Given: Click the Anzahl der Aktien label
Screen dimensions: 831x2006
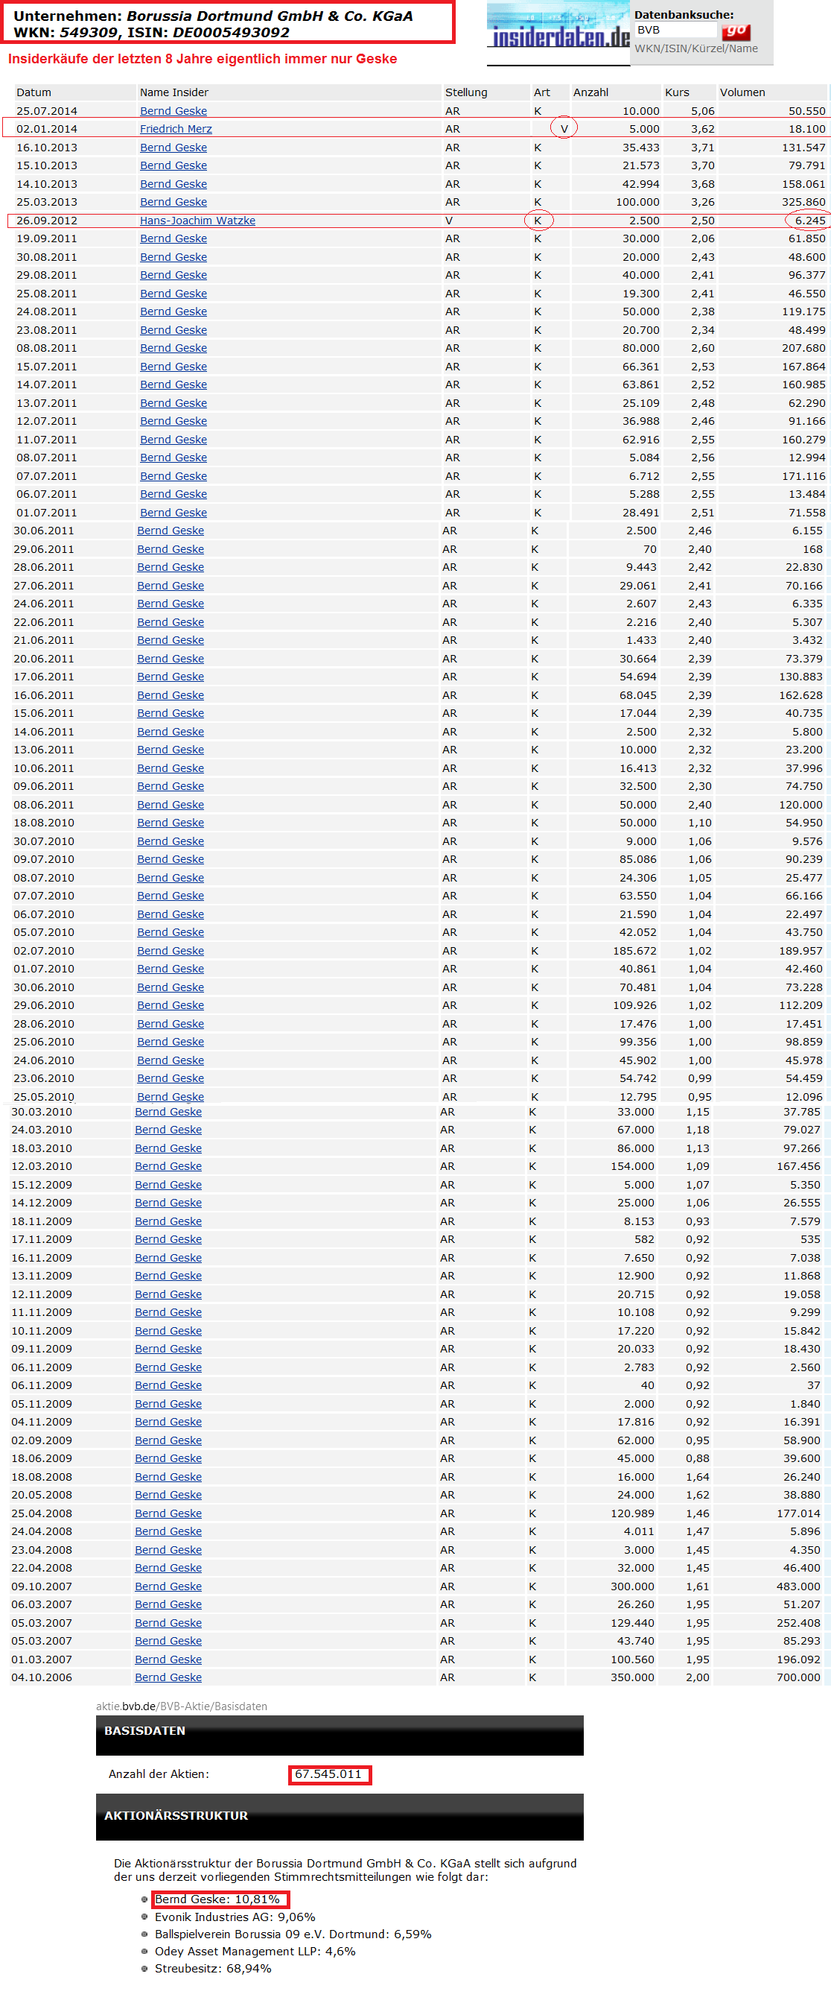Looking at the screenshot, I should pos(159,1774).
